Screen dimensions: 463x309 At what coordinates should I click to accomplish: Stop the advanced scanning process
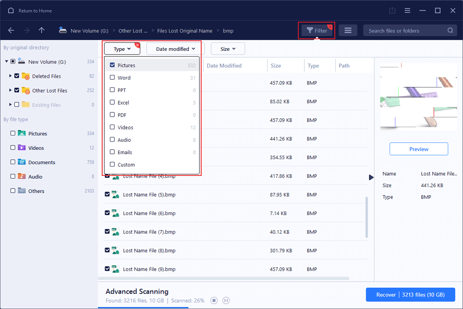[214, 301]
